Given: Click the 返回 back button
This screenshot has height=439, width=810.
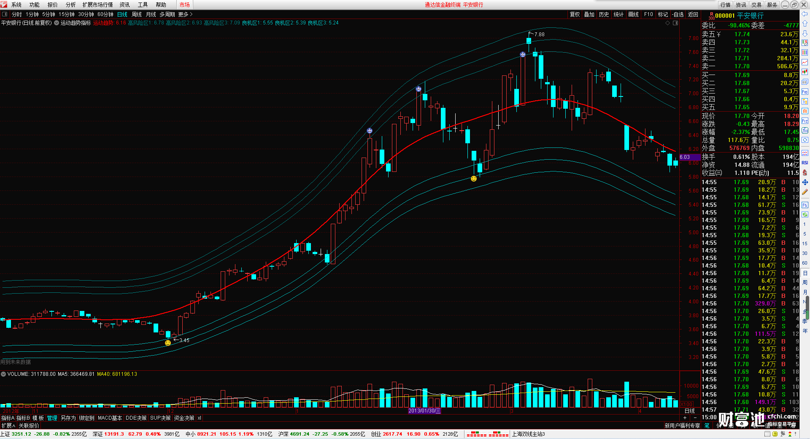Looking at the screenshot, I should [693, 14].
